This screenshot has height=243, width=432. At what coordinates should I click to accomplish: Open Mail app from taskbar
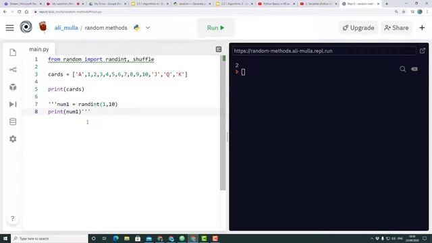point(148,238)
